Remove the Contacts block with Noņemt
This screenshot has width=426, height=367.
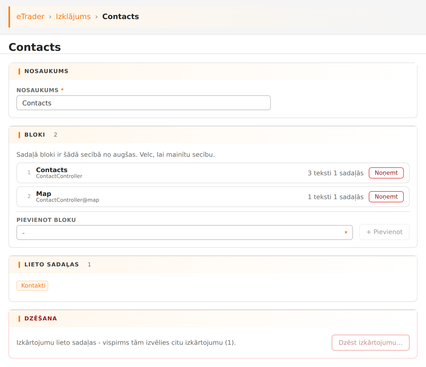[x=386, y=173]
